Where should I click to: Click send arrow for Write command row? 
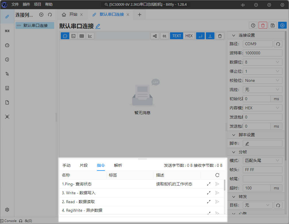(x=217, y=193)
